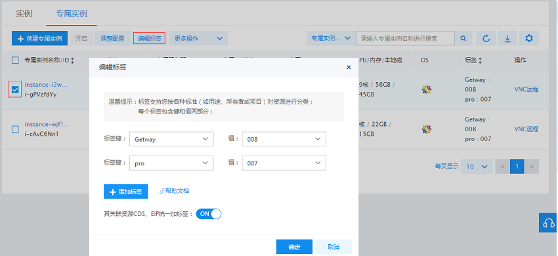The image size is (558, 256).
Task: Go to next page arrow
Action: point(532,166)
